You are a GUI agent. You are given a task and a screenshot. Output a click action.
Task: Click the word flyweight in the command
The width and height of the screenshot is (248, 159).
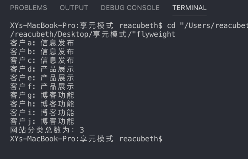pyautogui.click(x=156, y=34)
